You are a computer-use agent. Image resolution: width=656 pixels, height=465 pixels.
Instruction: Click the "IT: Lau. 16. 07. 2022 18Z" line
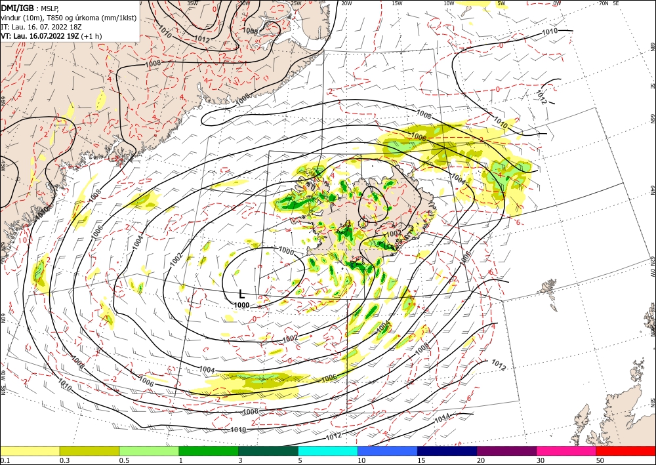(x=41, y=27)
